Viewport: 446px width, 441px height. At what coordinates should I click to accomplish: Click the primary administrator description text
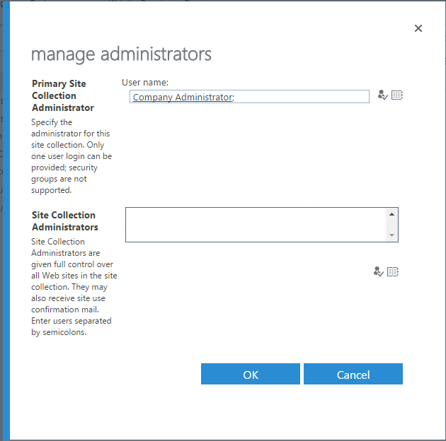click(71, 156)
